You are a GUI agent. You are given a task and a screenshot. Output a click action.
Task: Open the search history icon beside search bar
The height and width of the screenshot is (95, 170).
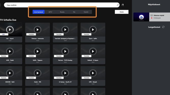click(123, 5)
